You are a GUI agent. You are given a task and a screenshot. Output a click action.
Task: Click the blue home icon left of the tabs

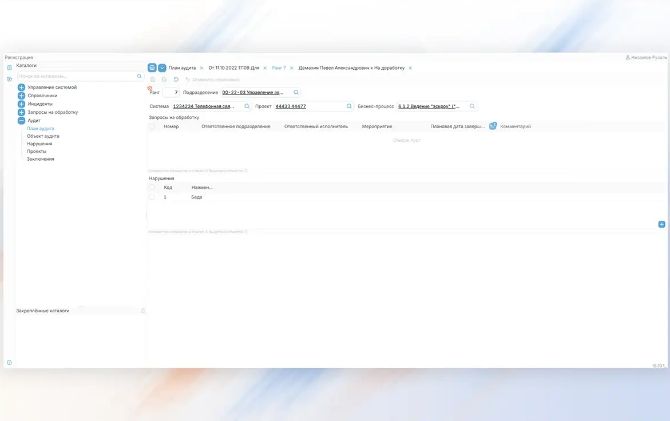pyautogui.click(x=152, y=67)
